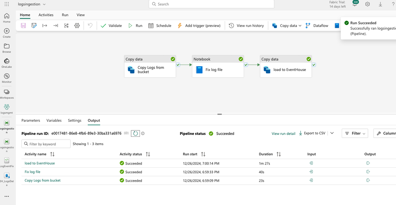396x205 pixels.
Task: Open OneLake from left sidebar
Action: click(x=7, y=63)
